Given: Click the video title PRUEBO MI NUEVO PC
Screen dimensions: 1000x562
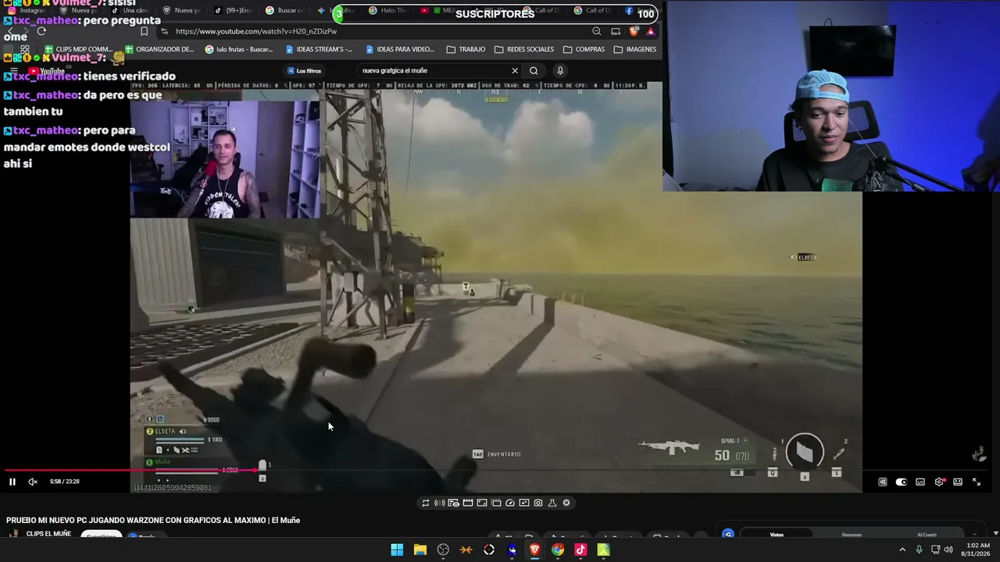Looking at the screenshot, I should (x=153, y=521).
